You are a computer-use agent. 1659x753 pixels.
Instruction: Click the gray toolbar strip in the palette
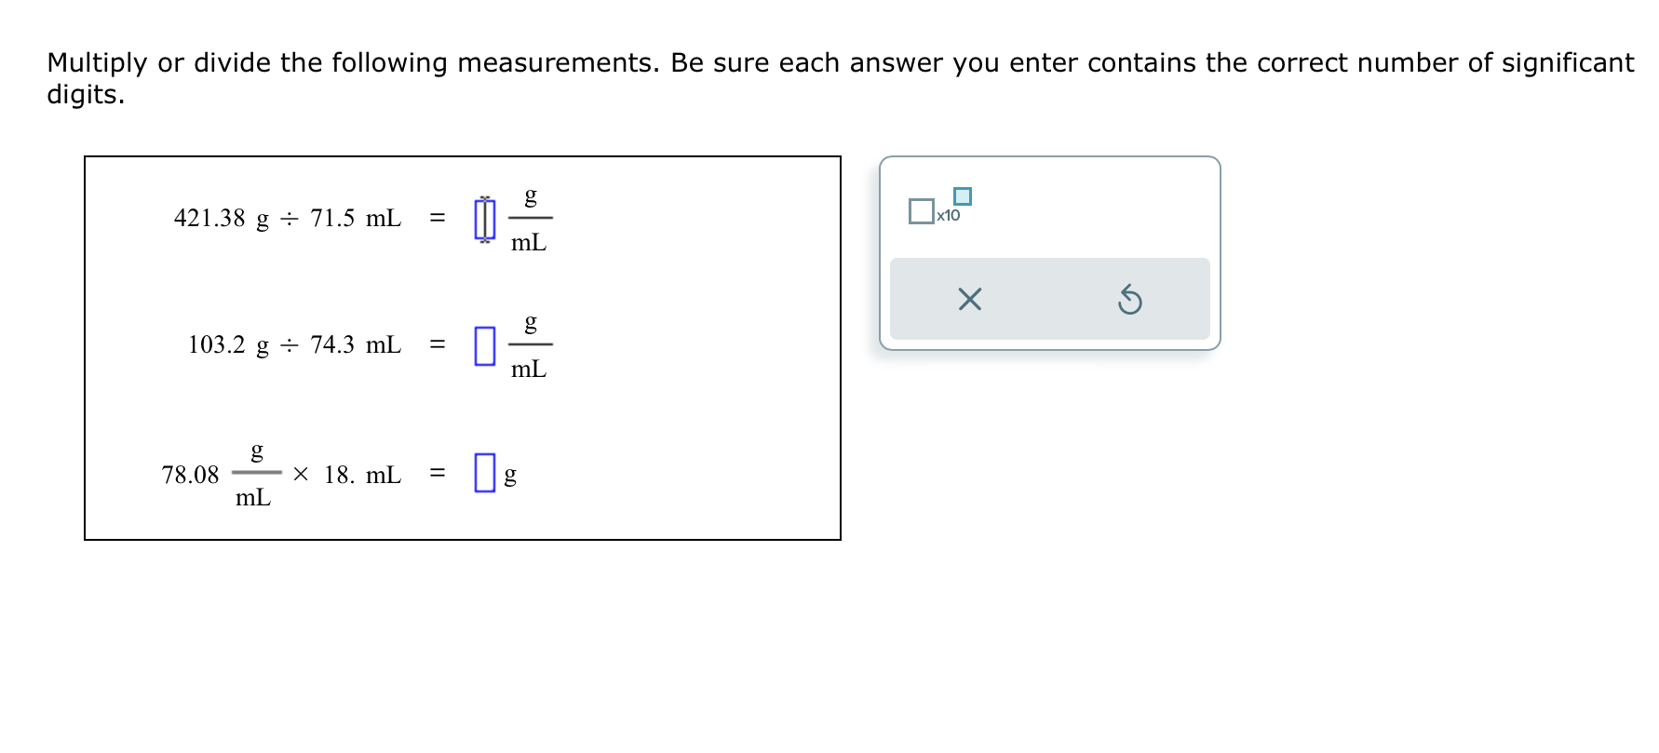[1049, 299]
